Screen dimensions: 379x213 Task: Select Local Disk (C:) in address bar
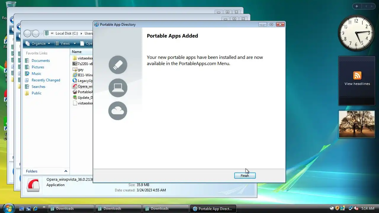pos(67,33)
